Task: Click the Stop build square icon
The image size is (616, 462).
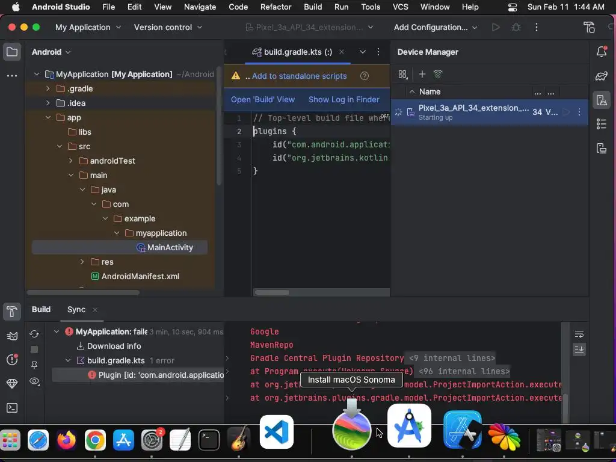Action: point(34,350)
